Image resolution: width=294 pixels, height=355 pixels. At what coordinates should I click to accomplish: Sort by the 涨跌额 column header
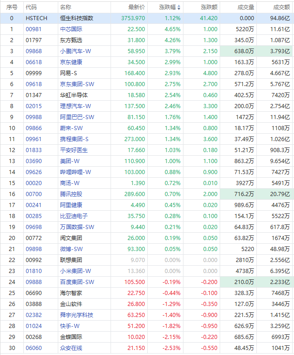coord(209,7)
